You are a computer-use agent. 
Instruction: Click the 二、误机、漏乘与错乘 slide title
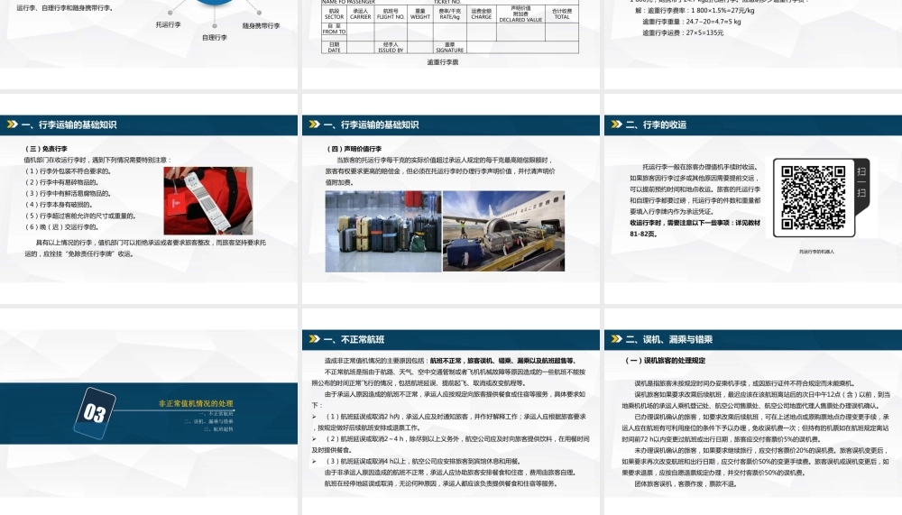[669, 339]
